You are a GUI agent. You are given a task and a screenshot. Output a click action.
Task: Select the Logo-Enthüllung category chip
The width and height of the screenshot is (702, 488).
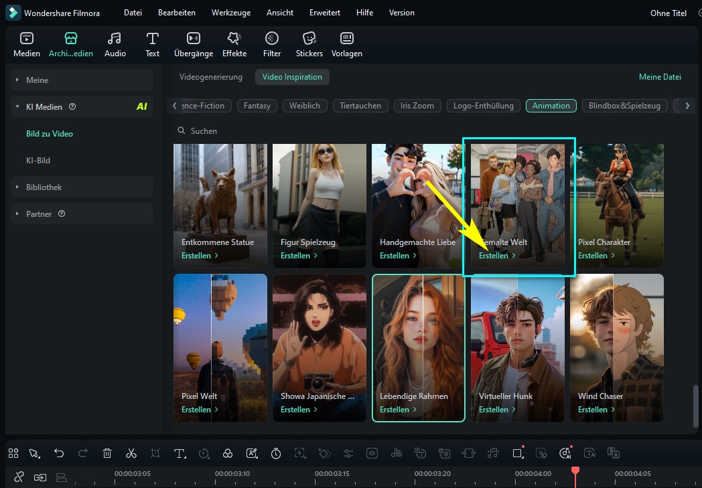coord(484,106)
